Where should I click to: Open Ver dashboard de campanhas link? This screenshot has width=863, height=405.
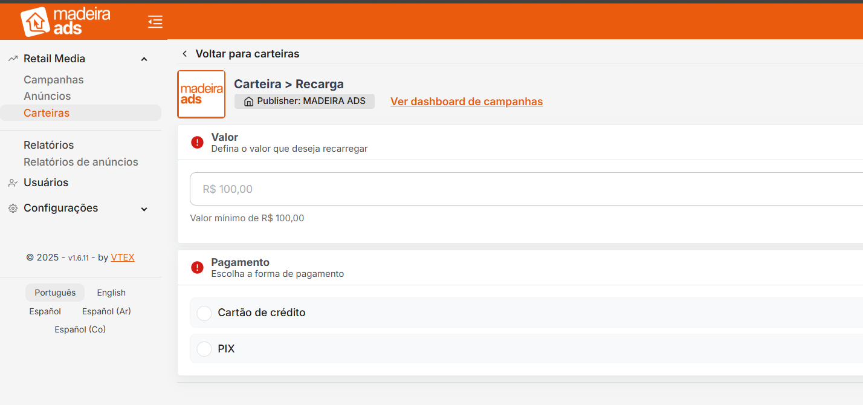point(467,102)
